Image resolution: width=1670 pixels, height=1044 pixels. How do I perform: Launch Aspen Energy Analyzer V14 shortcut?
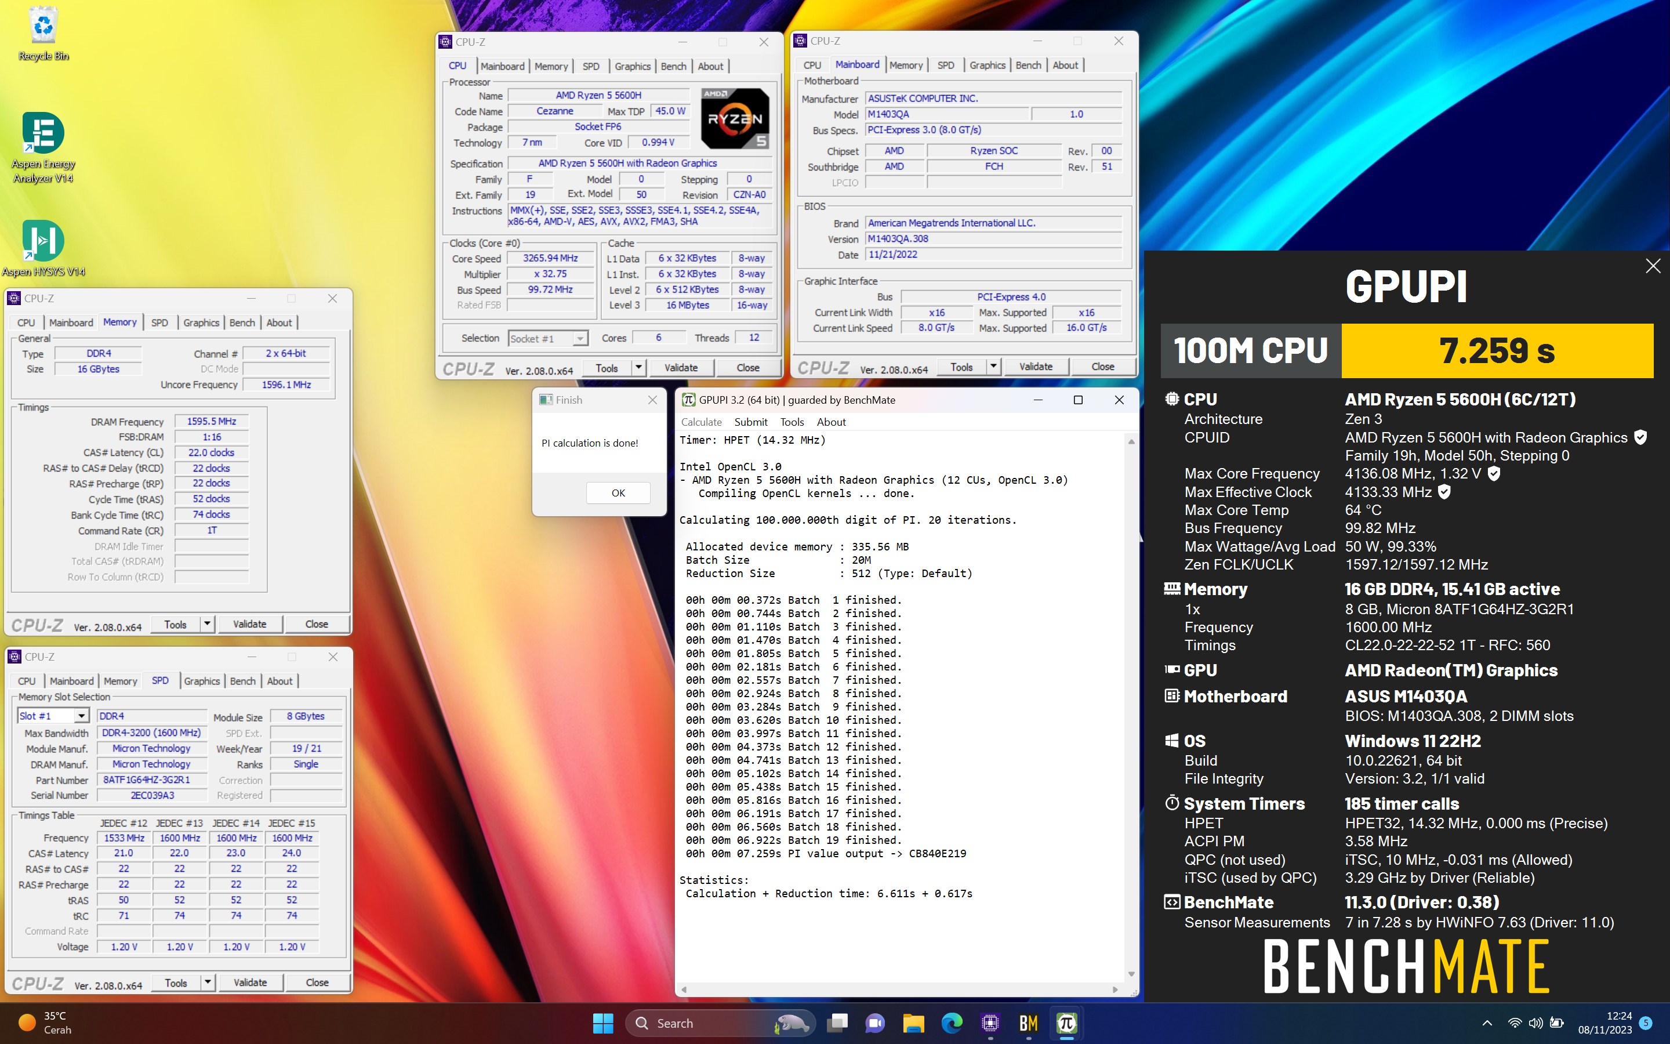(43, 147)
